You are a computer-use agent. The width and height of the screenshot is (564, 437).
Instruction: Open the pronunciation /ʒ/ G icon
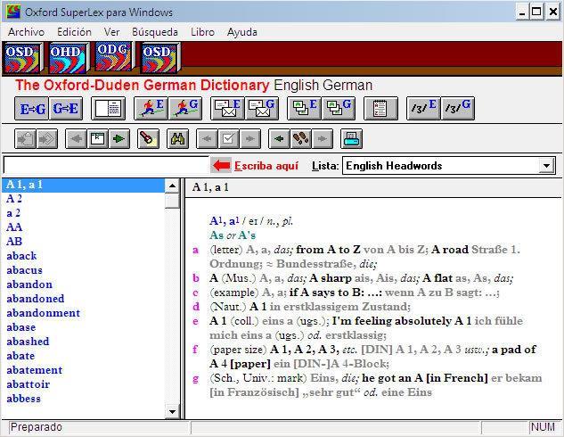pyautogui.click(x=458, y=108)
